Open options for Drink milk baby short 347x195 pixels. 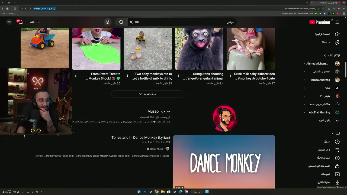[230, 75]
